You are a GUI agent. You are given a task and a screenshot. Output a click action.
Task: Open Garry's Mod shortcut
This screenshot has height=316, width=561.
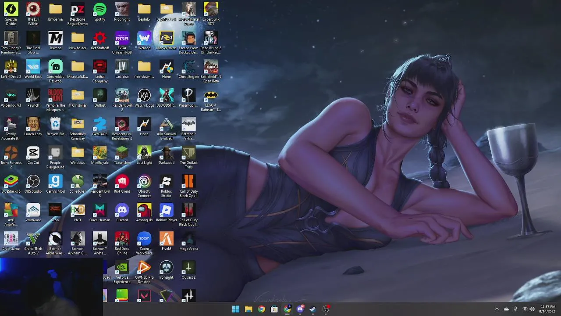click(55, 184)
